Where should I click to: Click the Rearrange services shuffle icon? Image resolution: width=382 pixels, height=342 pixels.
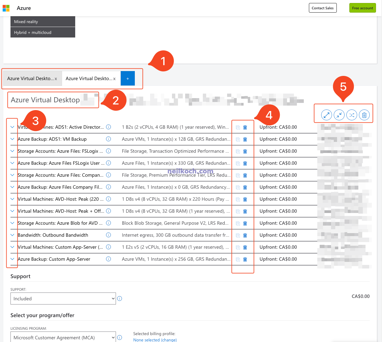pos(352,115)
